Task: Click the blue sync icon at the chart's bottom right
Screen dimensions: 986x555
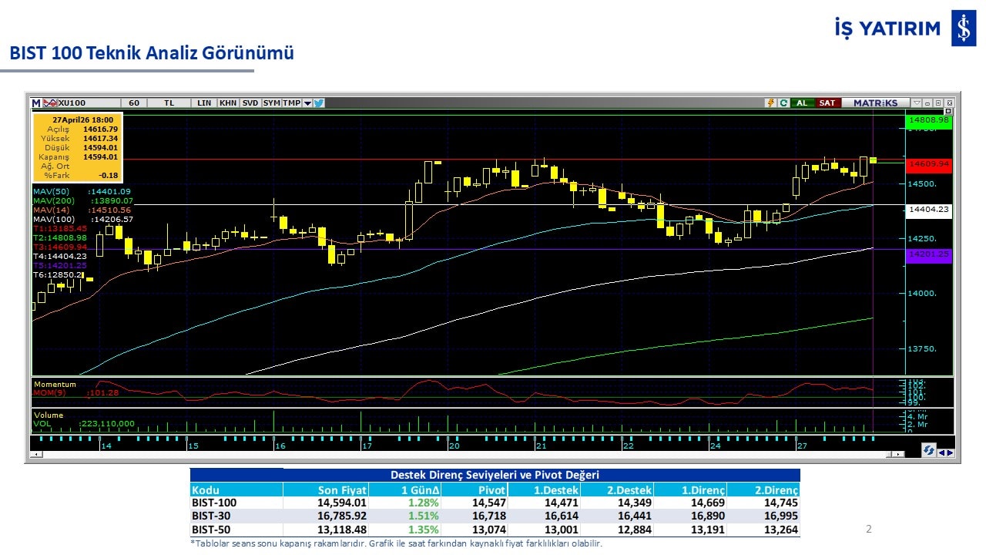Action: 928,451
